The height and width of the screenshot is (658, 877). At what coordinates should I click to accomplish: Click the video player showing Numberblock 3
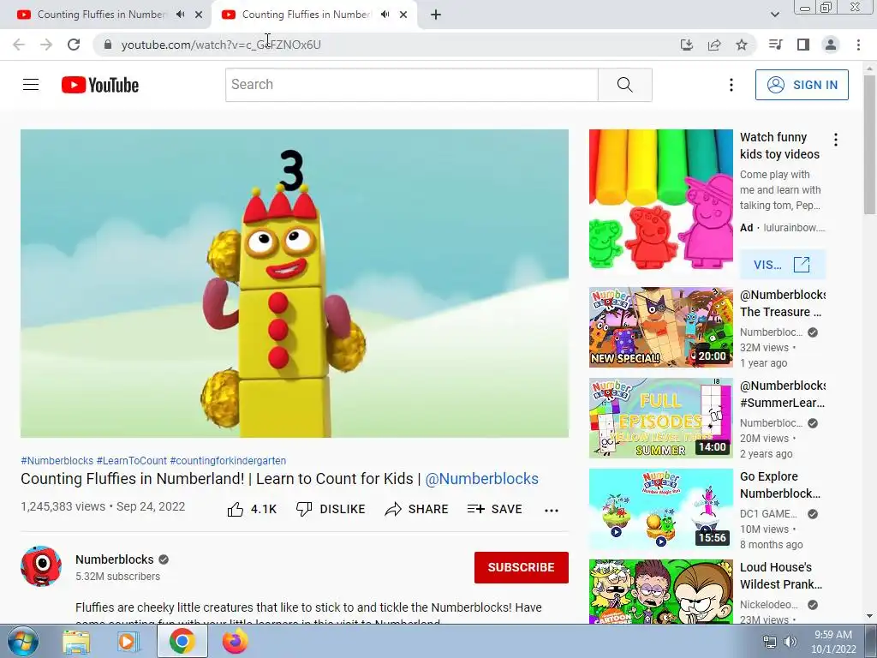click(x=295, y=283)
